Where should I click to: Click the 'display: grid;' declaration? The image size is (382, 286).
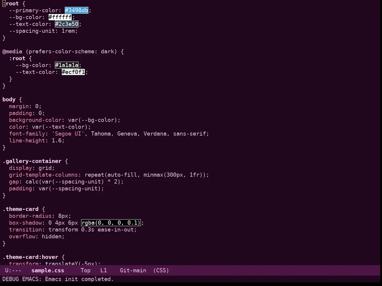pos(32,168)
